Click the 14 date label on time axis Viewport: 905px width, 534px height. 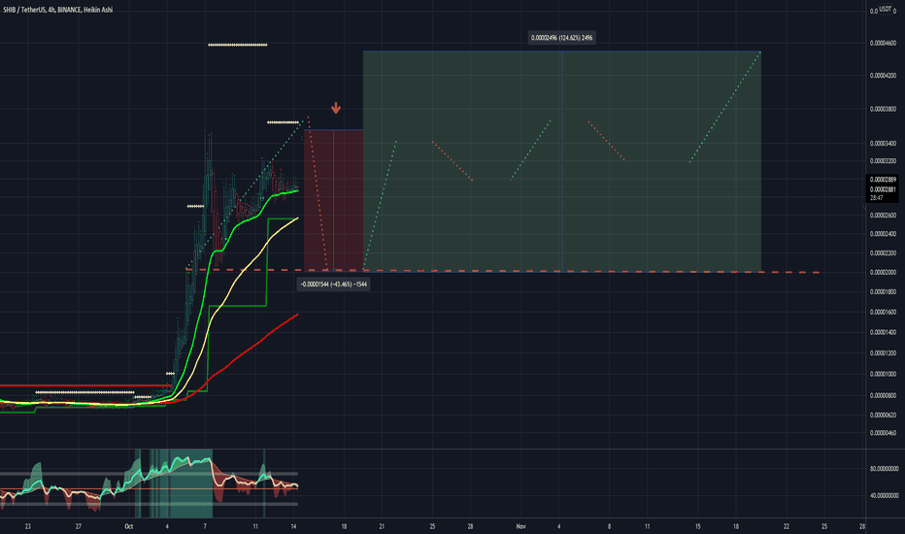coord(293,526)
